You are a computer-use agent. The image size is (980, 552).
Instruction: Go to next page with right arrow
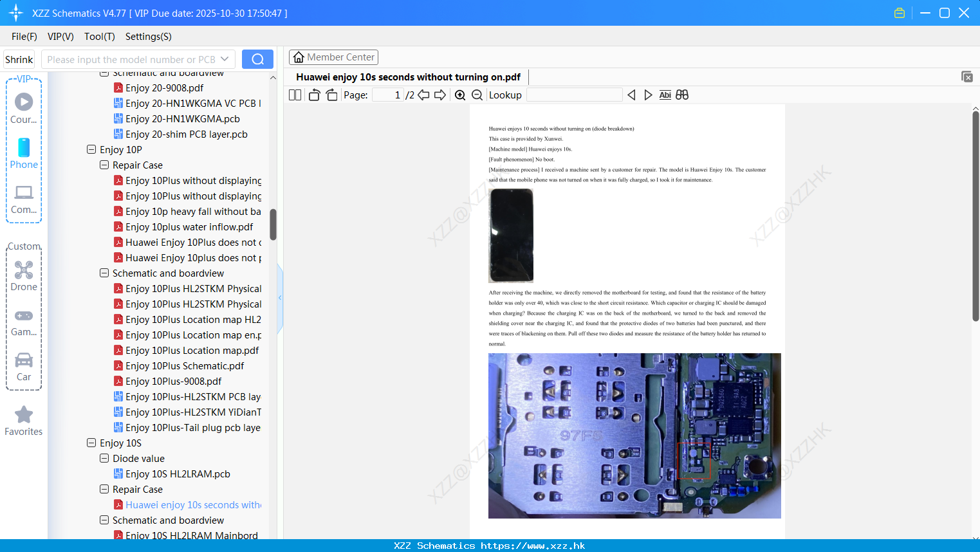pyautogui.click(x=440, y=95)
